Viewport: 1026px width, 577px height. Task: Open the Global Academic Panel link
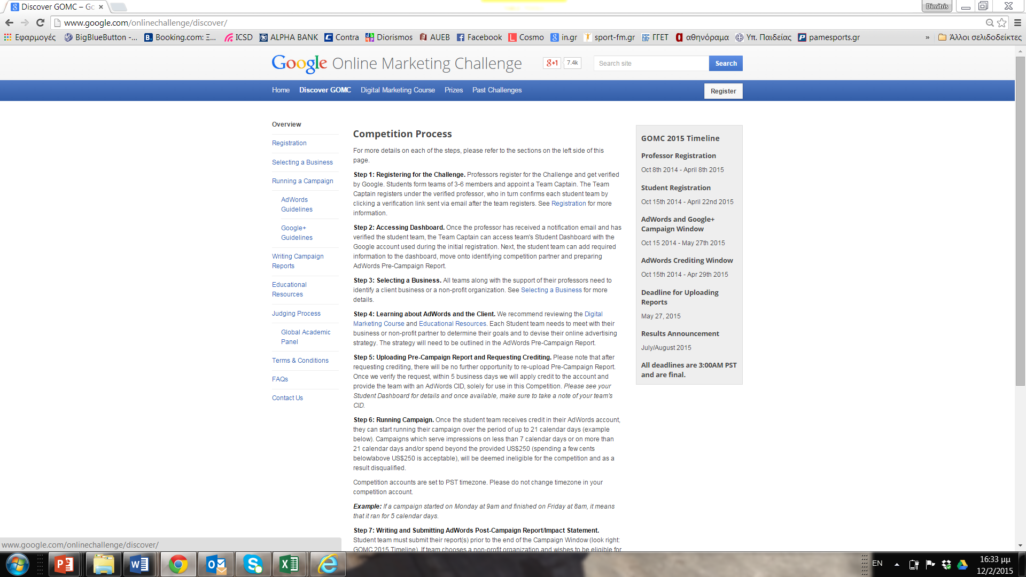click(x=306, y=337)
